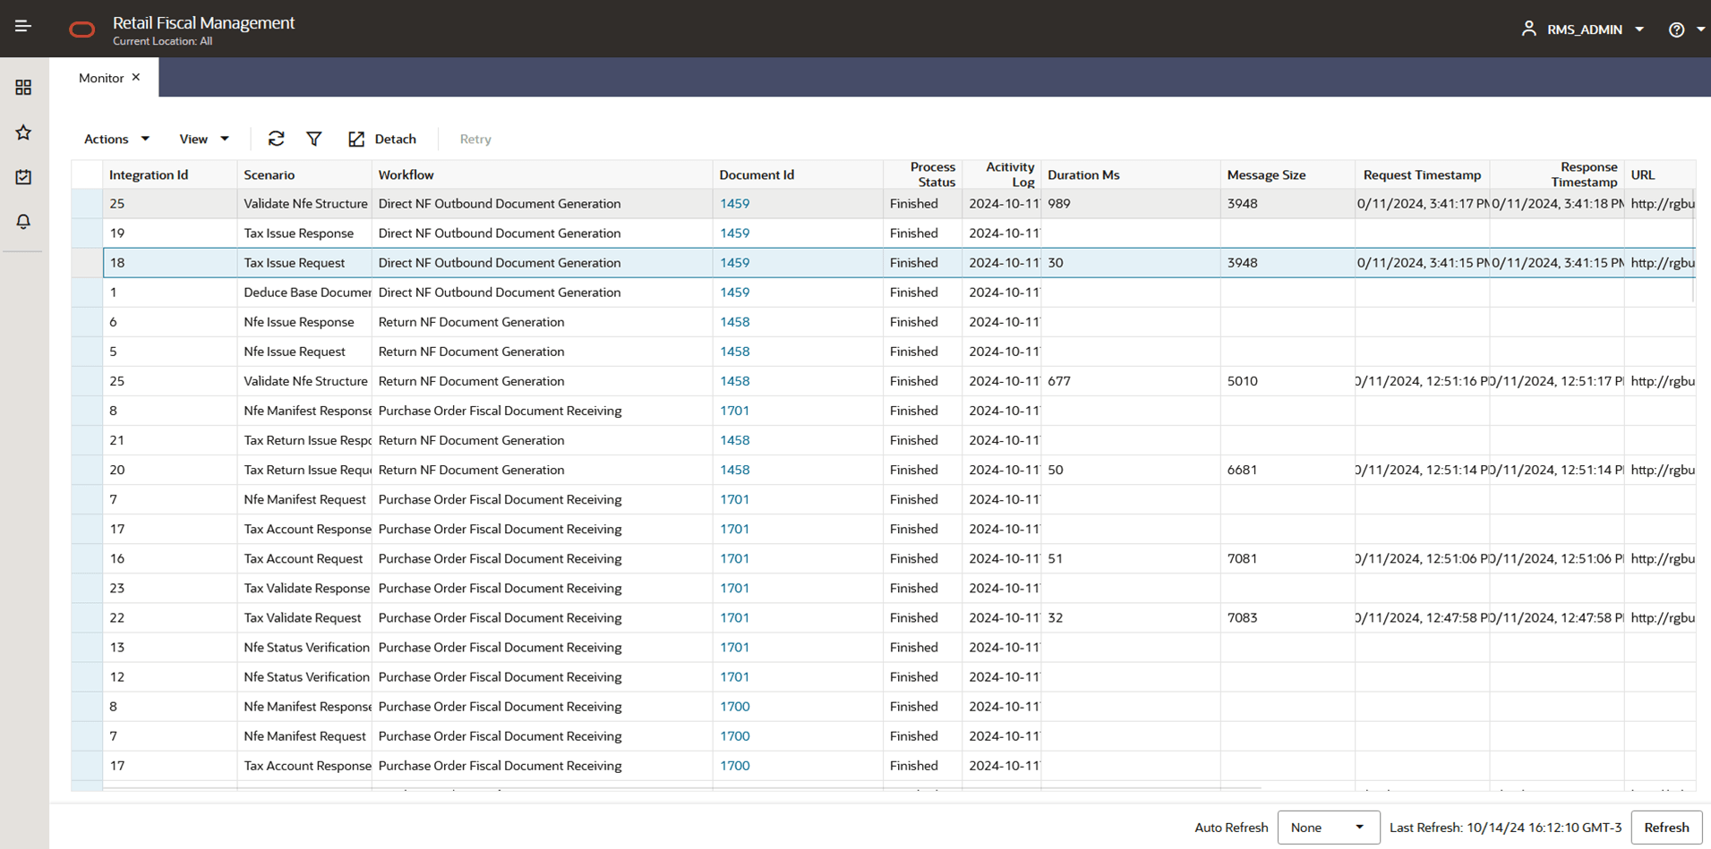Select row header for Deduce Base Document row
The height and width of the screenshot is (849, 1711).
(x=87, y=292)
